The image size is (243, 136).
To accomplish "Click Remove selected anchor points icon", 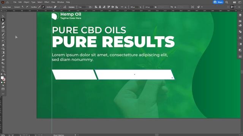I will pyautogui.click(x=55, y=7).
